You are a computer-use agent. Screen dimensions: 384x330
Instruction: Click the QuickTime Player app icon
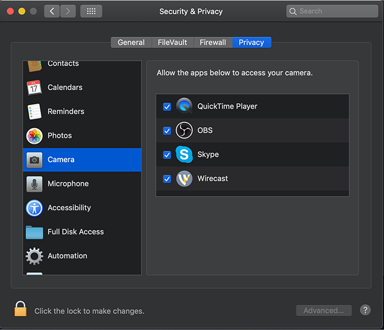[x=184, y=106]
